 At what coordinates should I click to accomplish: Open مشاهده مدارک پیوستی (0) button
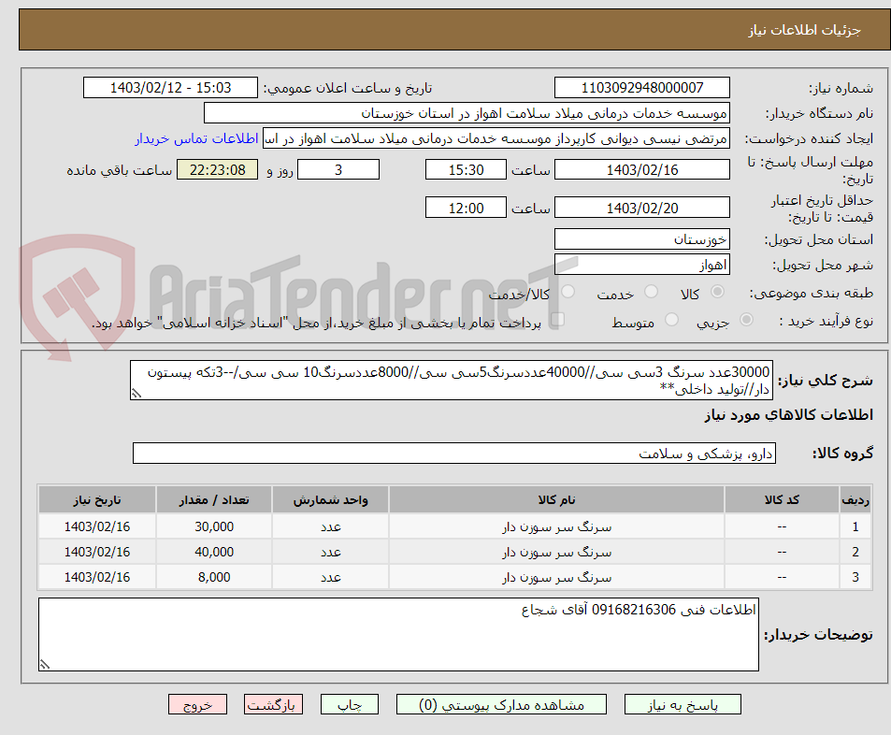(x=501, y=704)
